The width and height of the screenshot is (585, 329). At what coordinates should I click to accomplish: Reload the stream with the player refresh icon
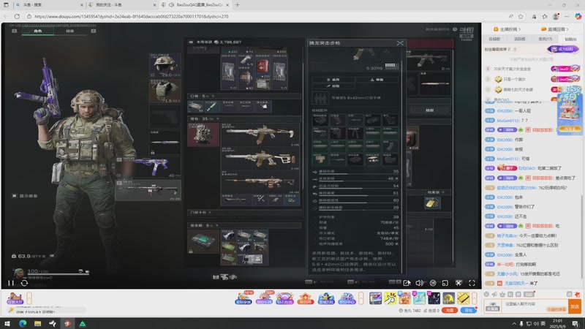tap(24, 283)
